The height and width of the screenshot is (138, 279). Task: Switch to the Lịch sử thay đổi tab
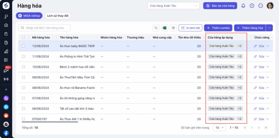click(58, 16)
